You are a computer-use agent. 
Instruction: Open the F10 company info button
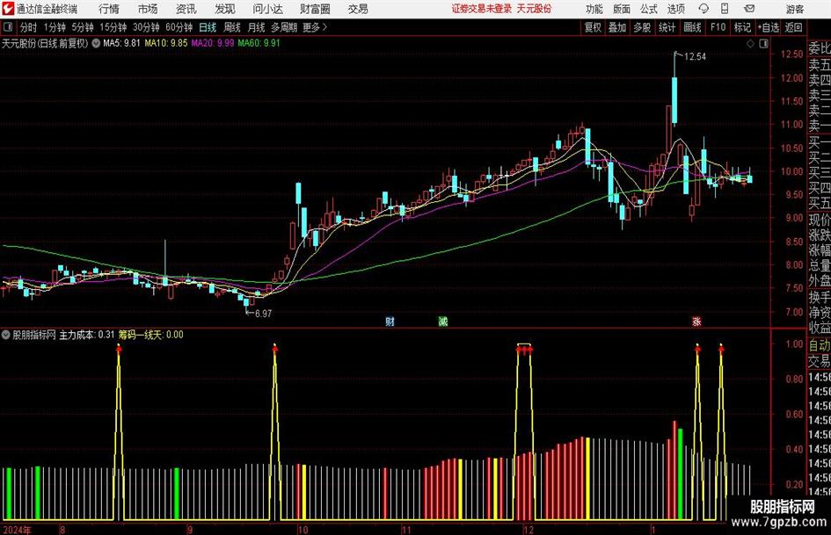point(718,27)
